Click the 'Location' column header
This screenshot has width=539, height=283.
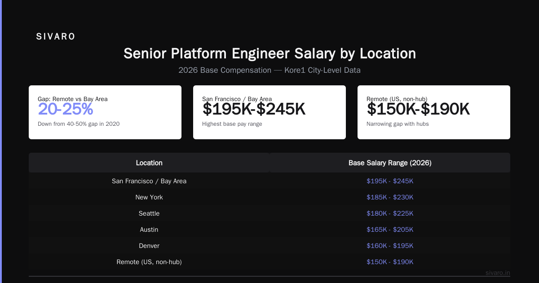(x=149, y=163)
